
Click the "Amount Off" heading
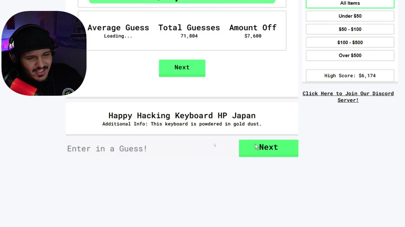tap(253, 27)
